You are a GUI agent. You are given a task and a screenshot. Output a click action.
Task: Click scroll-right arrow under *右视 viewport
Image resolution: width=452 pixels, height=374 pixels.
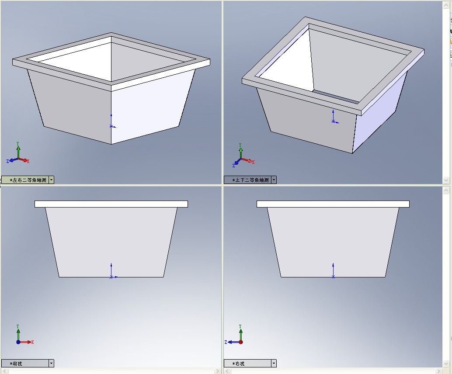click(x=439, y=371)
